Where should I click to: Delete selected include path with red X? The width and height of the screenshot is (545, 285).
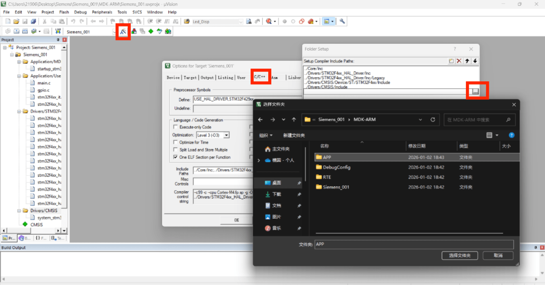click(459, 61)
